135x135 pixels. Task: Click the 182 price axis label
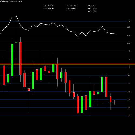[x=129, y=59]
